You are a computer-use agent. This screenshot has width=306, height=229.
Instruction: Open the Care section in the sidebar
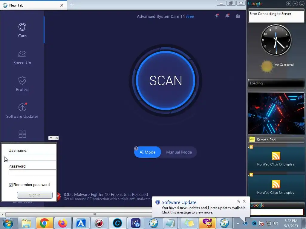click(x=22, y=30)
